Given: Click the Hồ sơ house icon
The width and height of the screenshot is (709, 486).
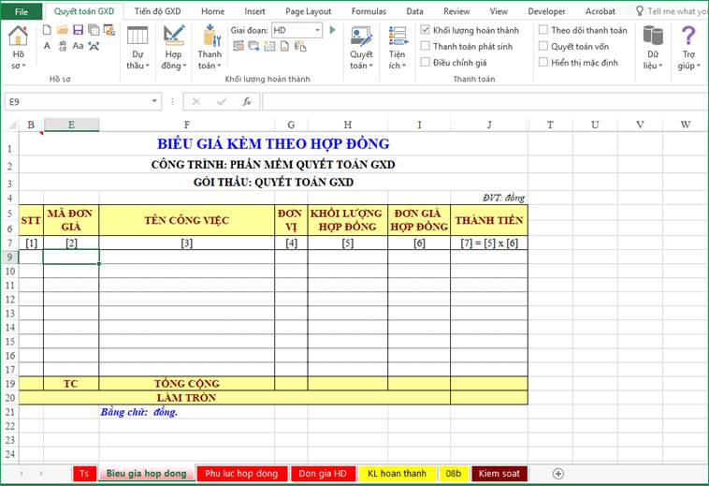Looking at the screenshot, I should tap(17, 37).
